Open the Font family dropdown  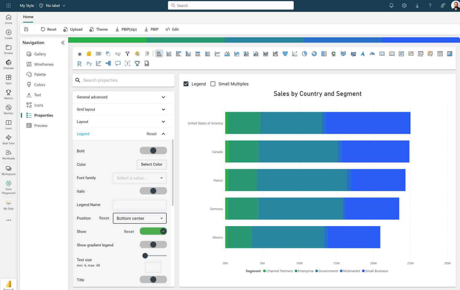140,178
